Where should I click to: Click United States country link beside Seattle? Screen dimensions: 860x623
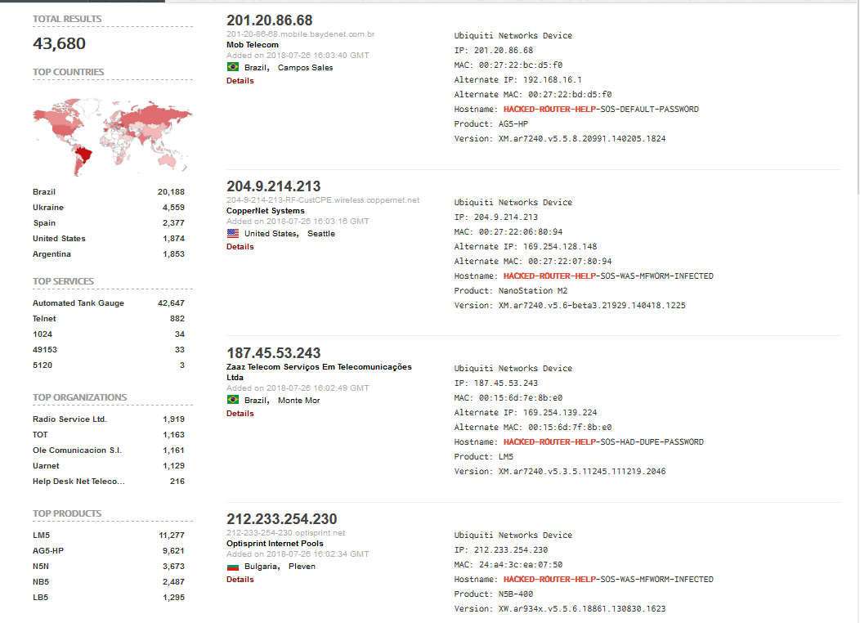271,234
